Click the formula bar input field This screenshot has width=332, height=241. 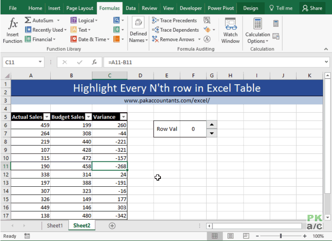214,62
